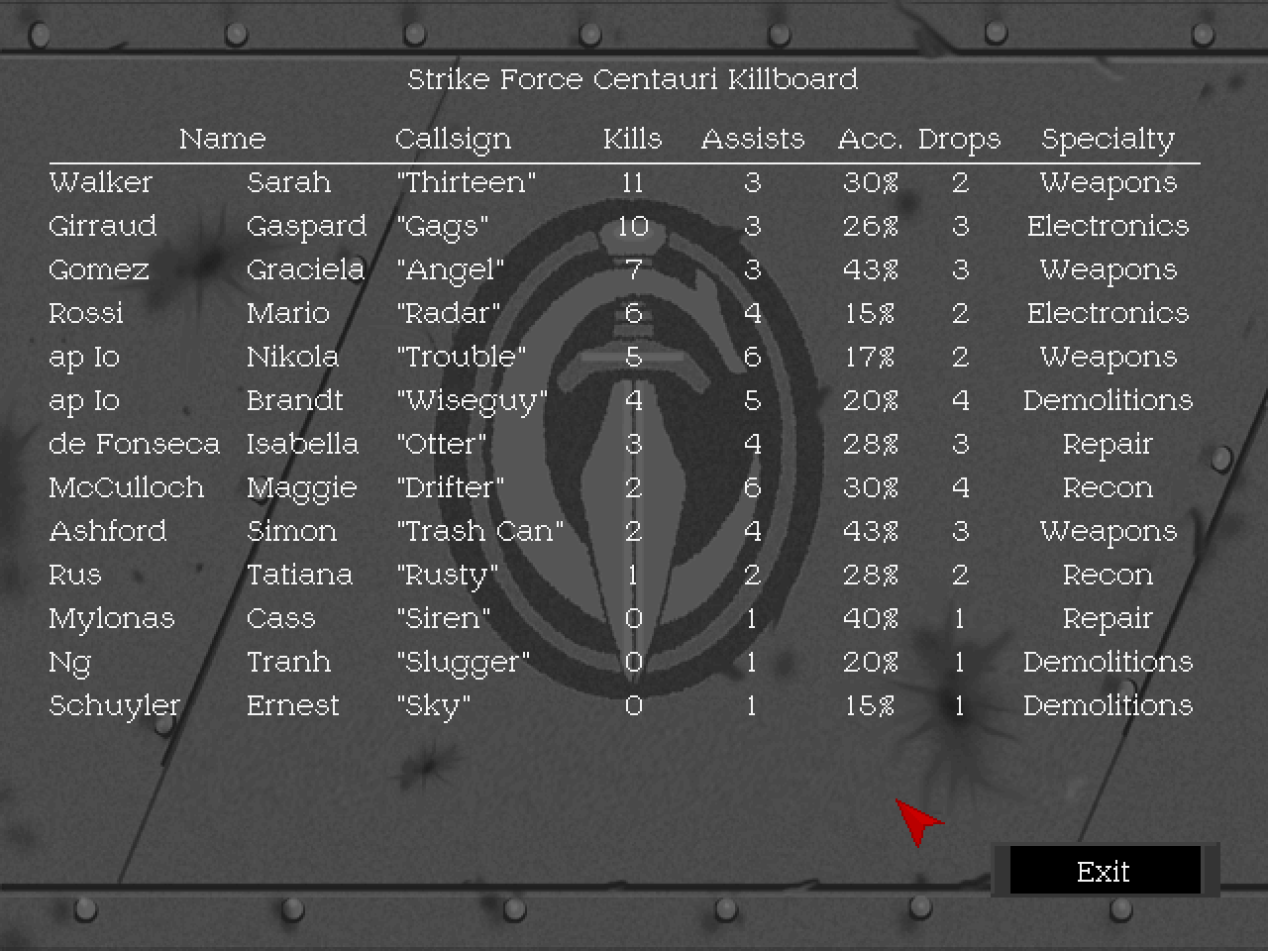Screen dimensions: 1268x951
Task: Select the Assists column header
Action: [x=752, y=139]
